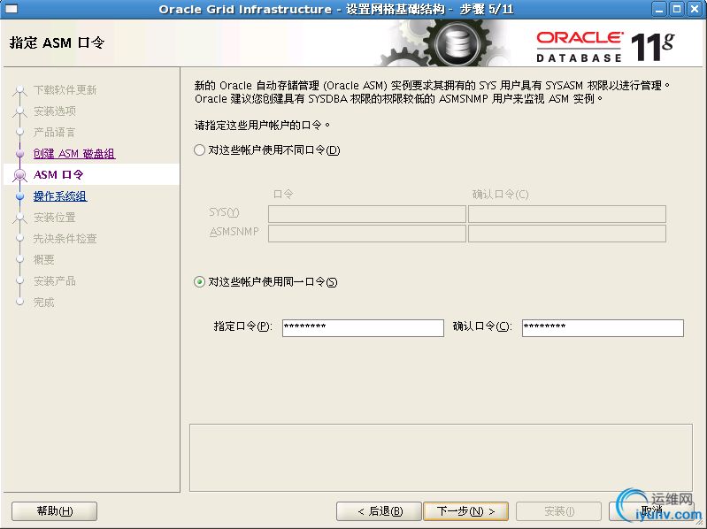Click the 确认口令 field for the shared password
Screen dimensions: 707x529
[603, 328]
